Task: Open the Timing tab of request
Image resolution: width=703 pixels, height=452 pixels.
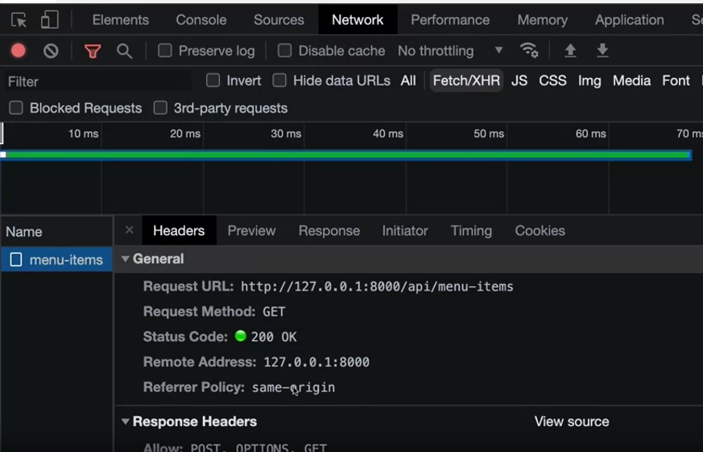Action: [471, 230]
